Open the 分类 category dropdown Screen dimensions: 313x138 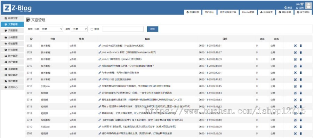pos(51,29)
